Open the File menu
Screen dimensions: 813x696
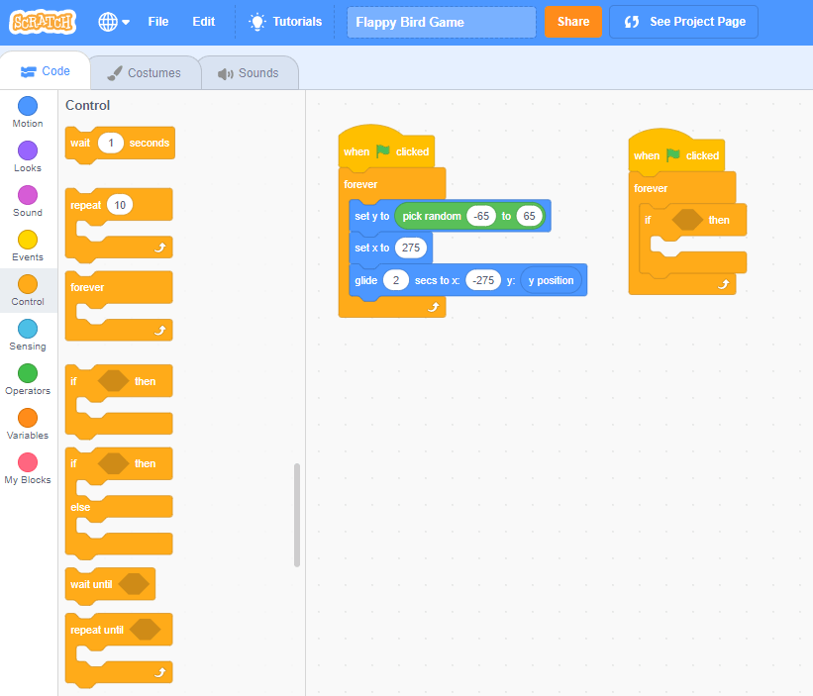(157, 21)
